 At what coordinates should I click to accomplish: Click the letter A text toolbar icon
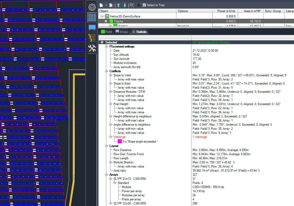coord(139,5)
